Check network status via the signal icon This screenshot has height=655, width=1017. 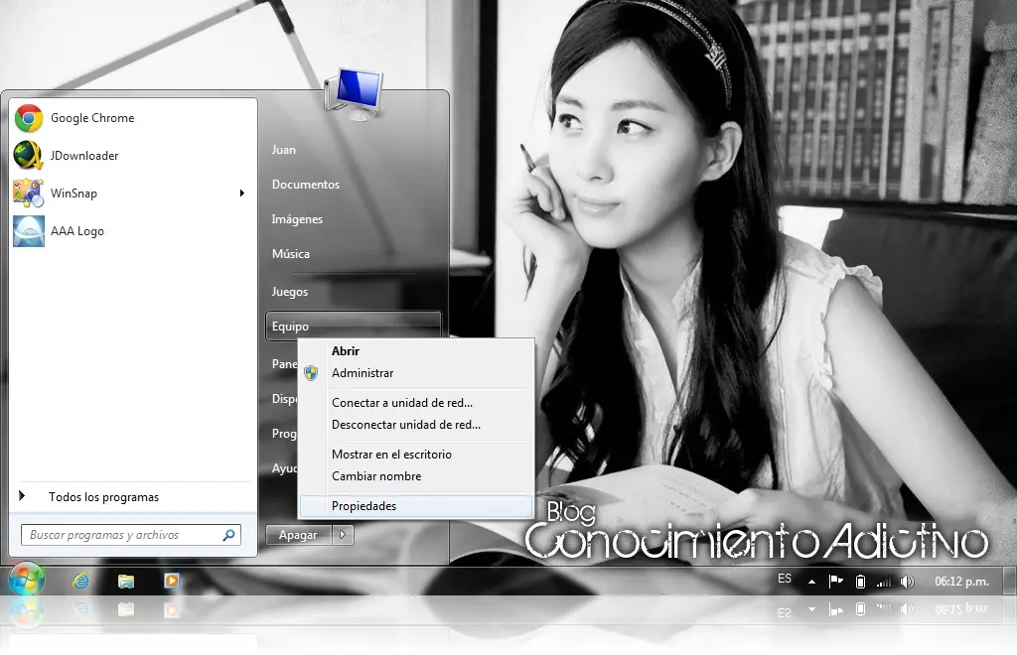(x=884, y=582)
